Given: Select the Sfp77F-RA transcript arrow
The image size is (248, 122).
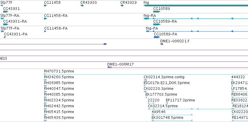Looking at the screenshot, I should (x=2, y=19).
